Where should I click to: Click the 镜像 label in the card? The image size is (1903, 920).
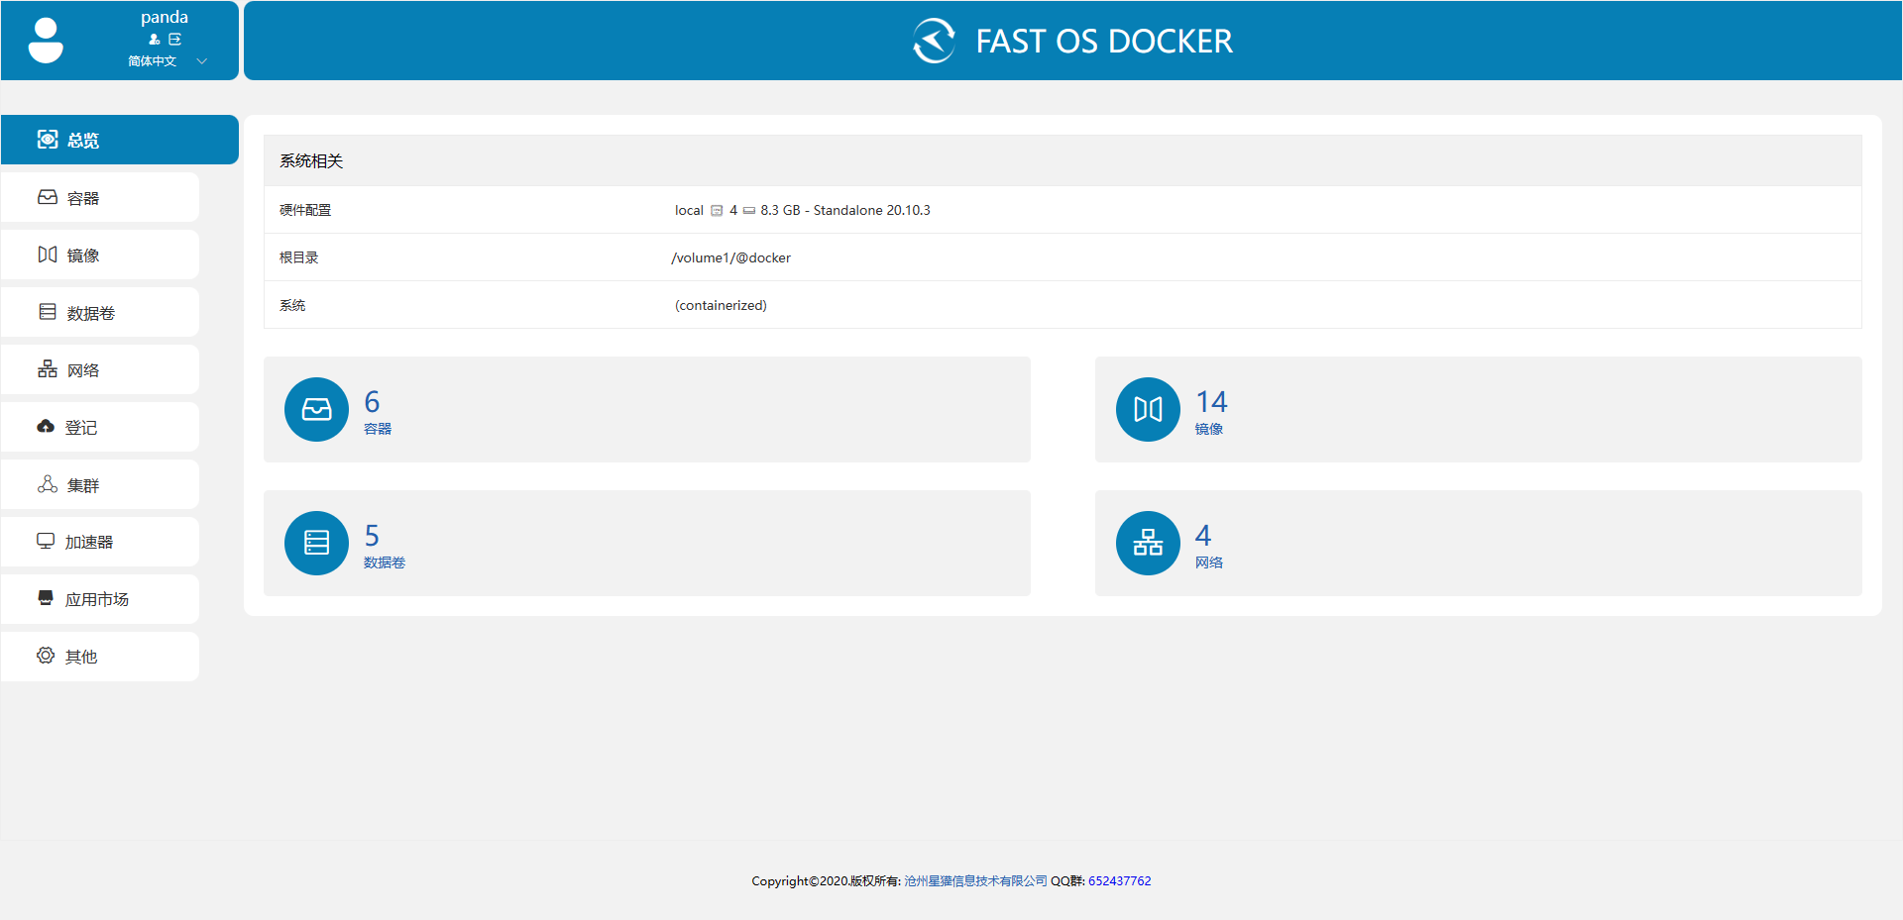pos(1209,429)
